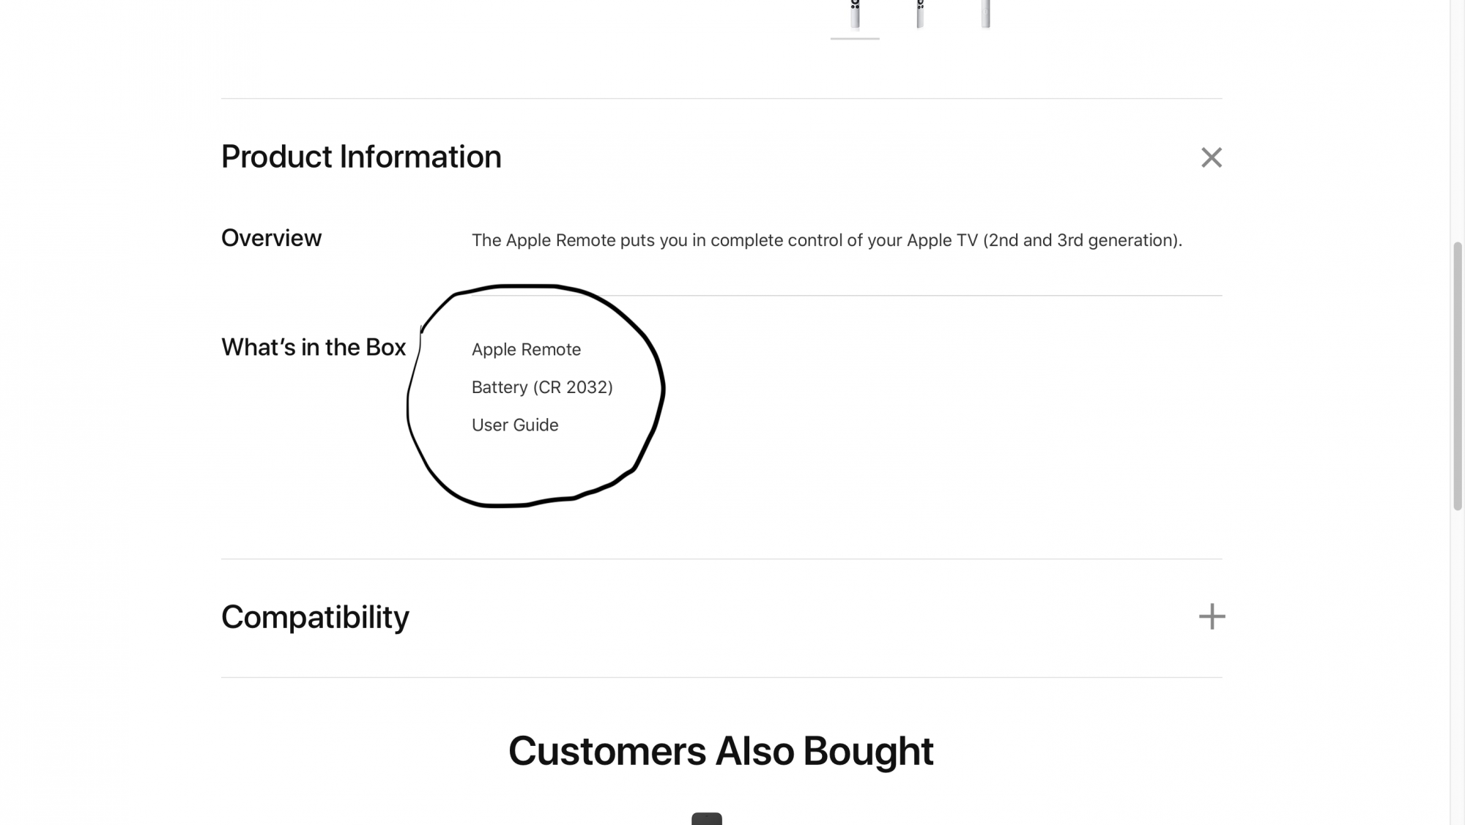
Task: Click "Apple TV" in the overview sentence
Action: [942, 241]
